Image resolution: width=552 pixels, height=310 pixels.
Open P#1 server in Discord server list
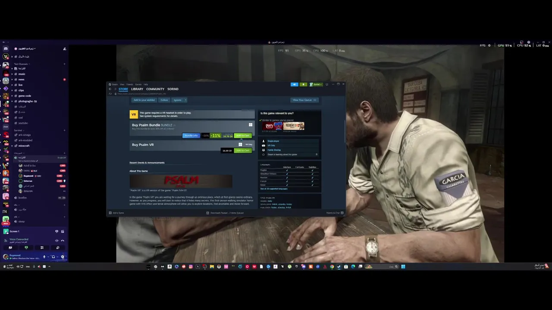(x=6, y=127)
